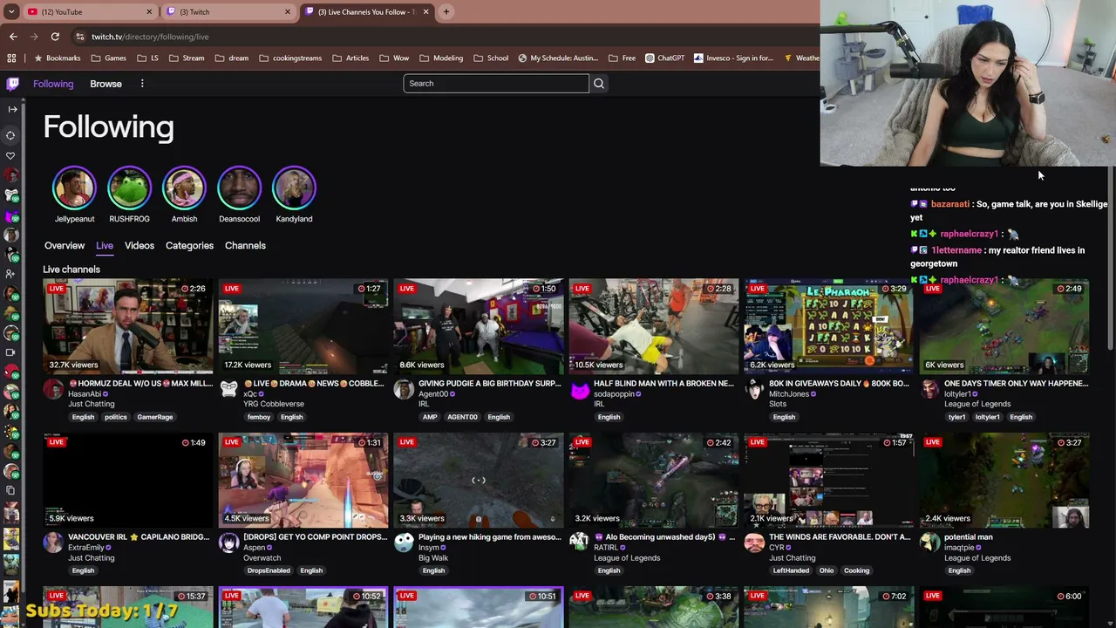1116x628 pixels.
Task: Open the three-dot more menu beside Browse
Action: click(x=142, y=84)
